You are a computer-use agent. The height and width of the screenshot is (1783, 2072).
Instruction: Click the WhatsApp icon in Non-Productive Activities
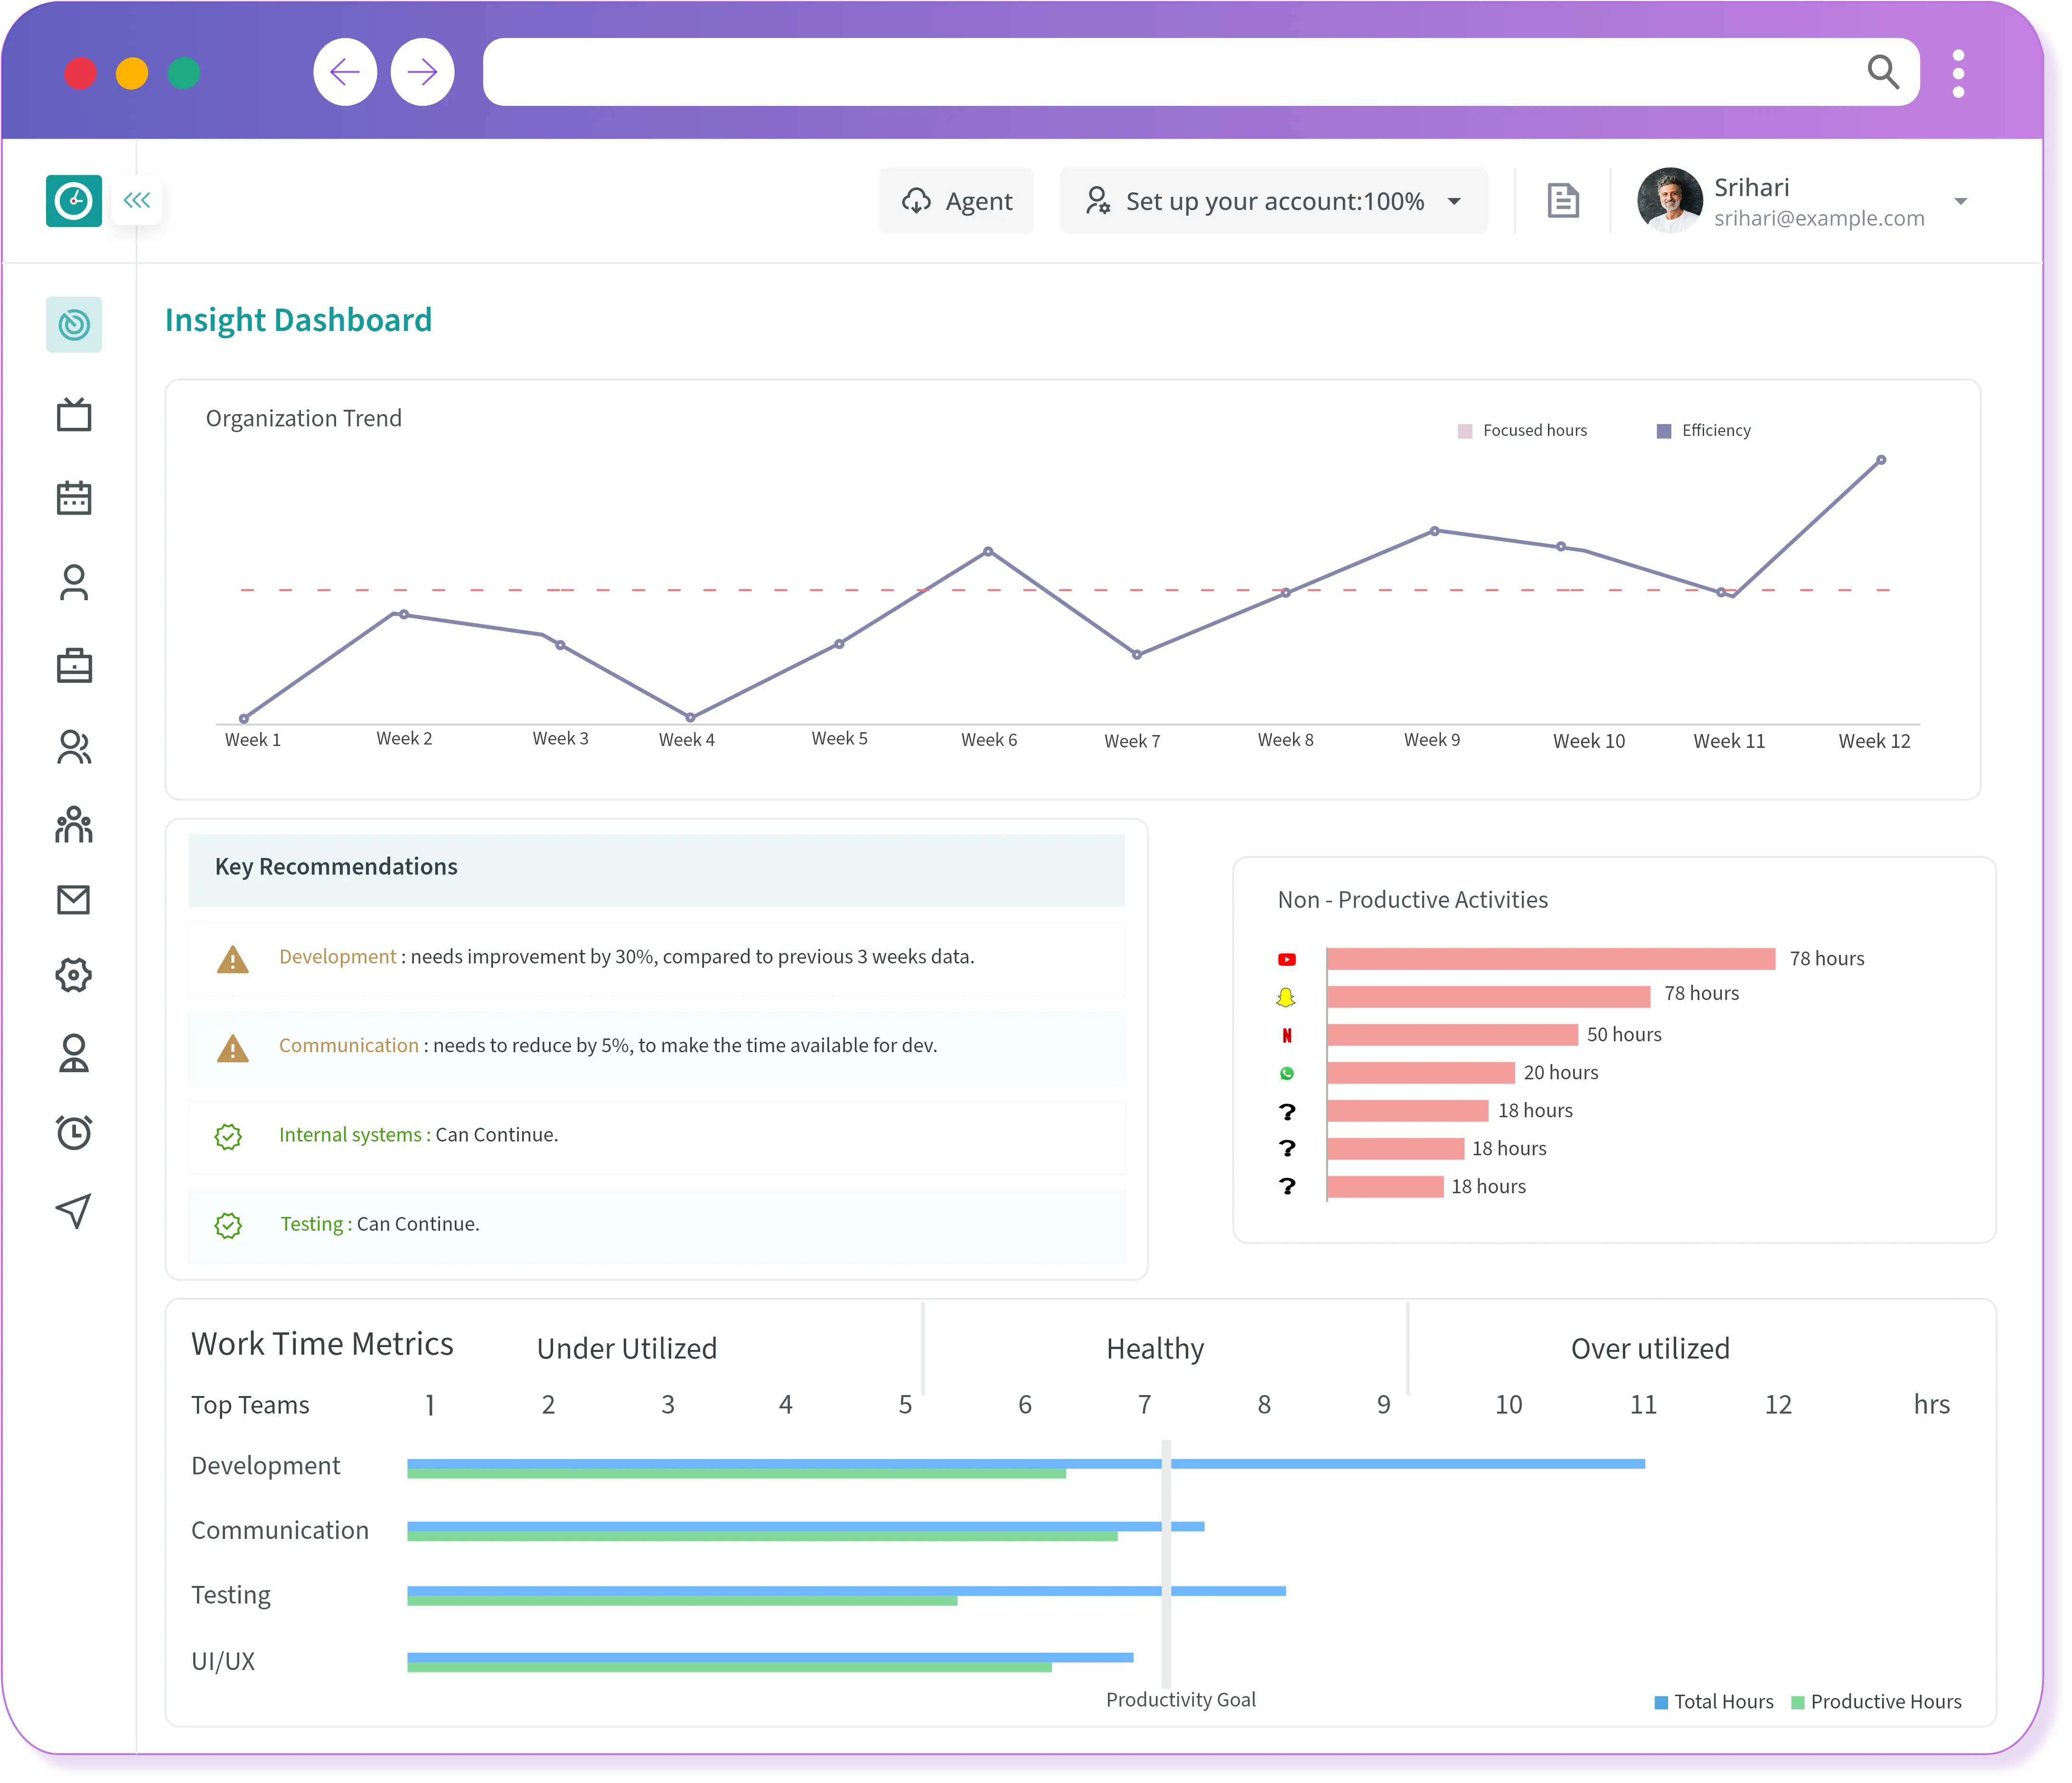coord(1286,1073)
